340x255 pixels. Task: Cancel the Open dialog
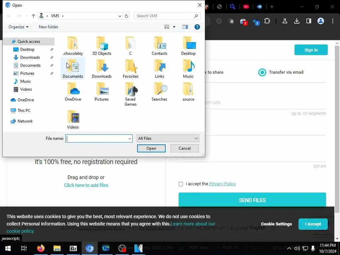(x=185, y=148)
